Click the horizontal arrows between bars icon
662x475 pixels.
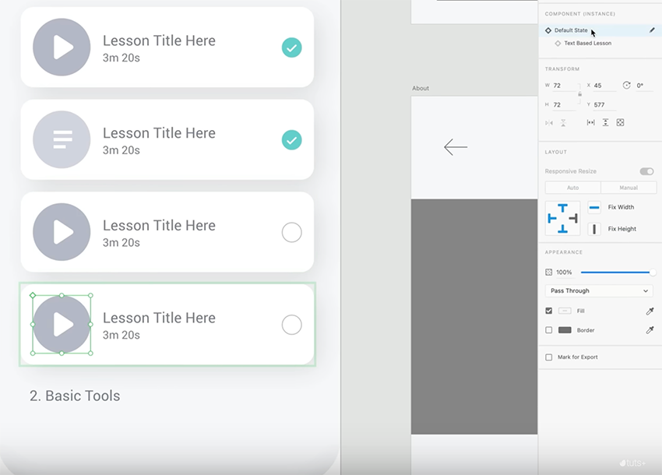point(590,122)
